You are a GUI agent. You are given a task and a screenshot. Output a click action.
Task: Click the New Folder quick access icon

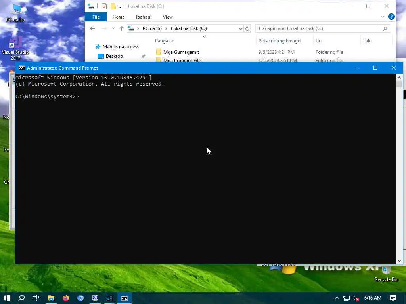pyautogui.click(x=113, y=6)
